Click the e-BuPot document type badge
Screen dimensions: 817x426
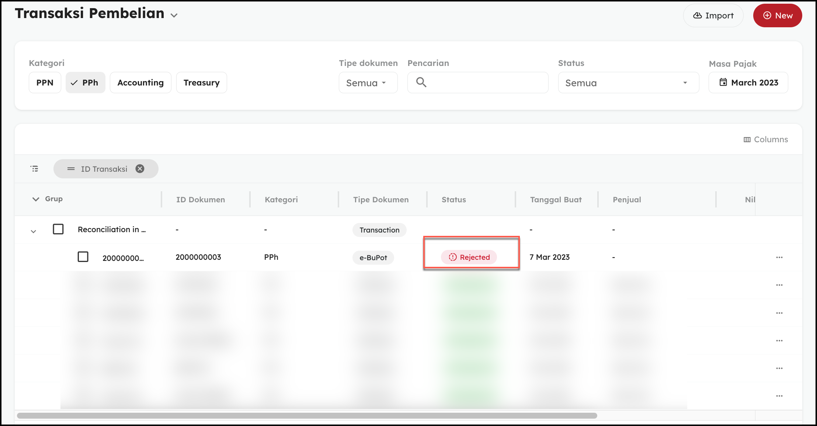pyautogui.click(x=373, y=258)
